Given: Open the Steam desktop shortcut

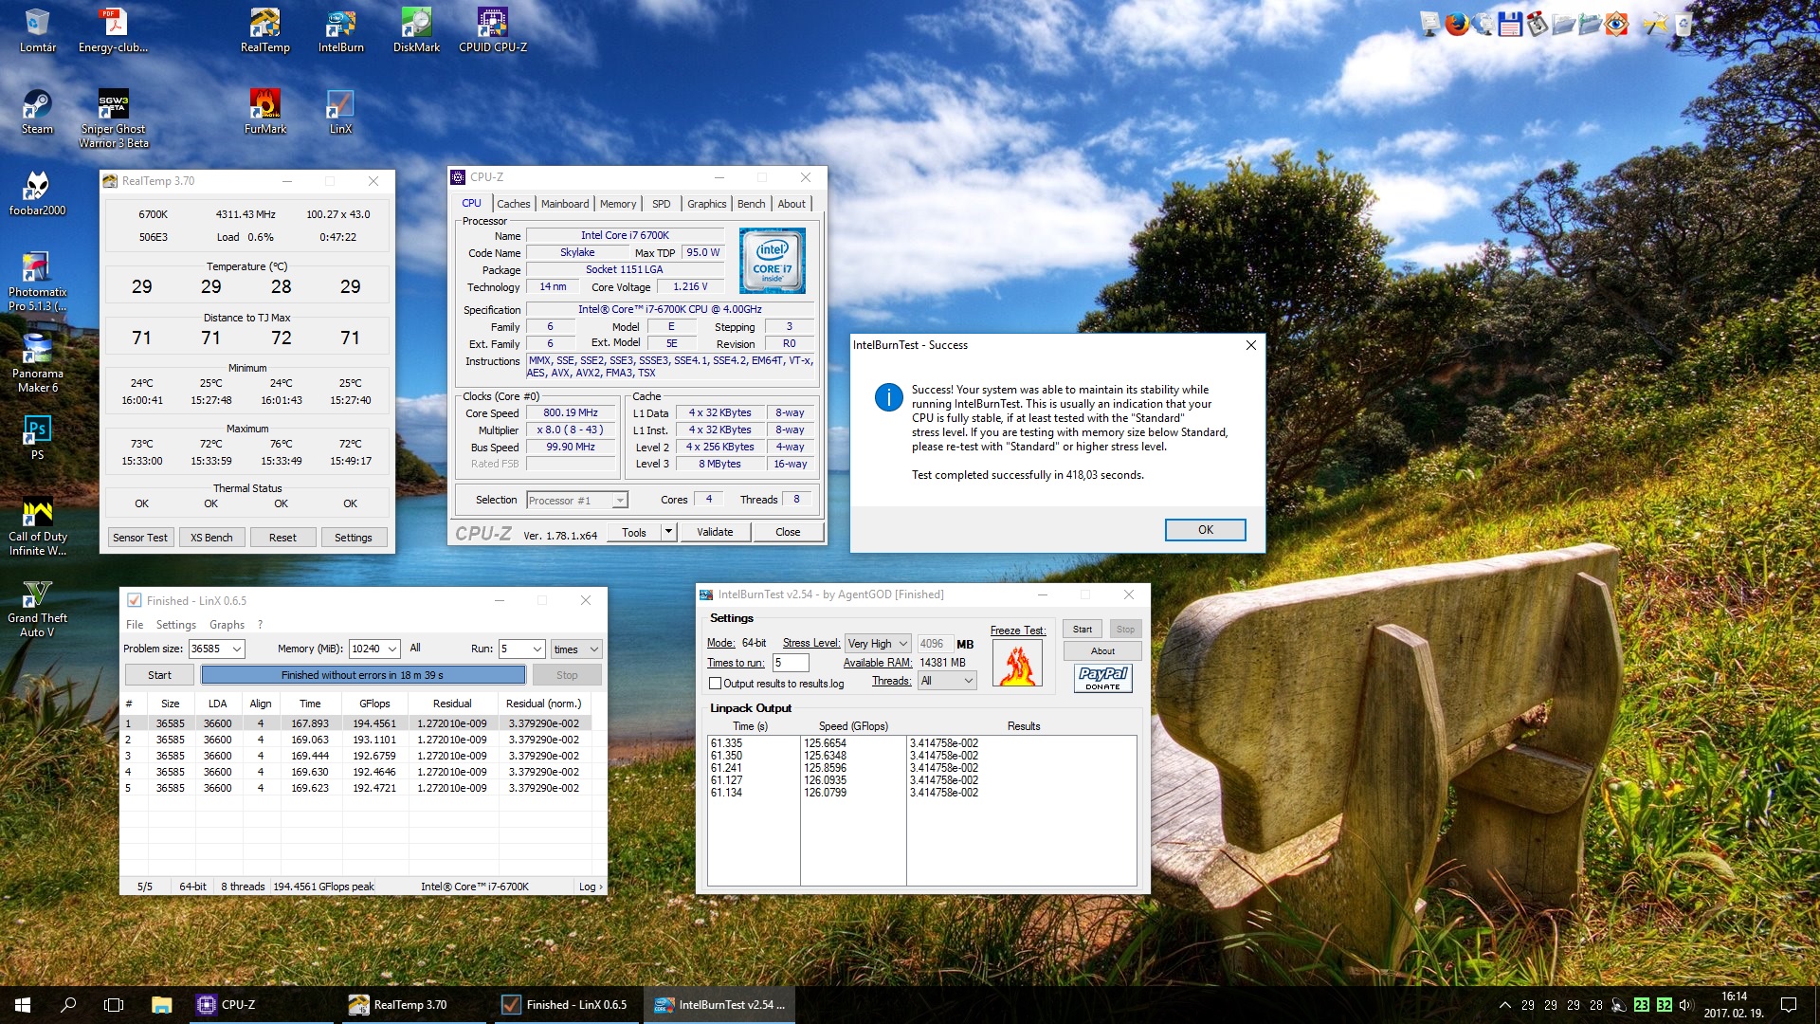Looking at the screenshot, I should click(37, 112).
